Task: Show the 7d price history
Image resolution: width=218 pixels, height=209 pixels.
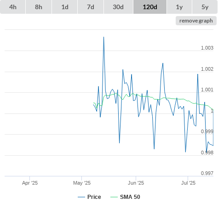Action: pyautogui.click(x=91, y=7)
